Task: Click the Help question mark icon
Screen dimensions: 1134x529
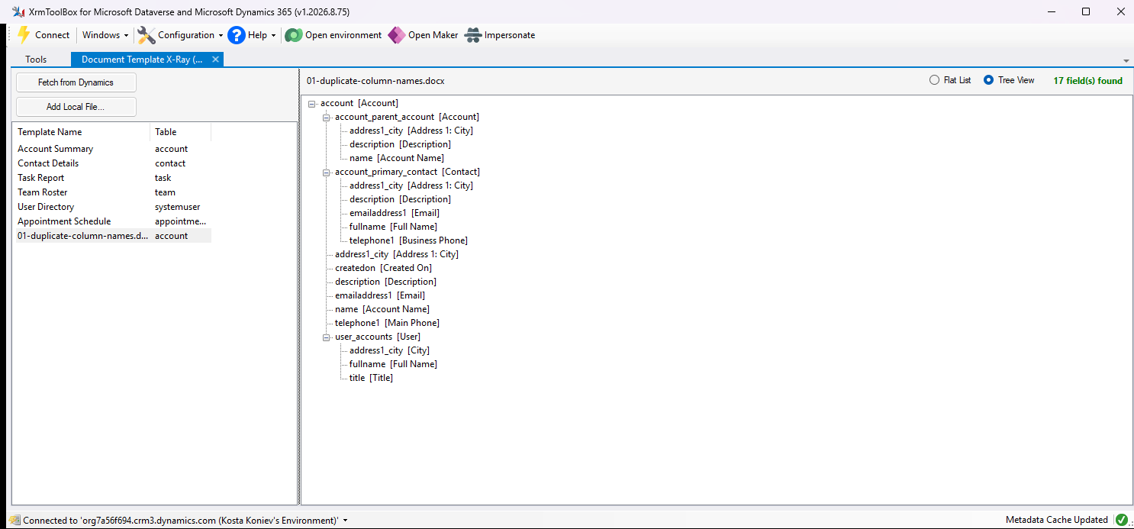Action: [237, 35]
